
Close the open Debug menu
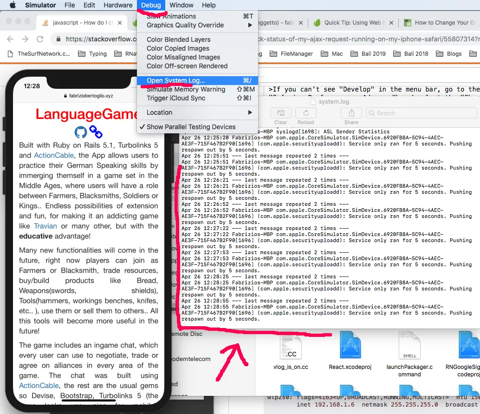pyautogui.click(x=151, y=5)
